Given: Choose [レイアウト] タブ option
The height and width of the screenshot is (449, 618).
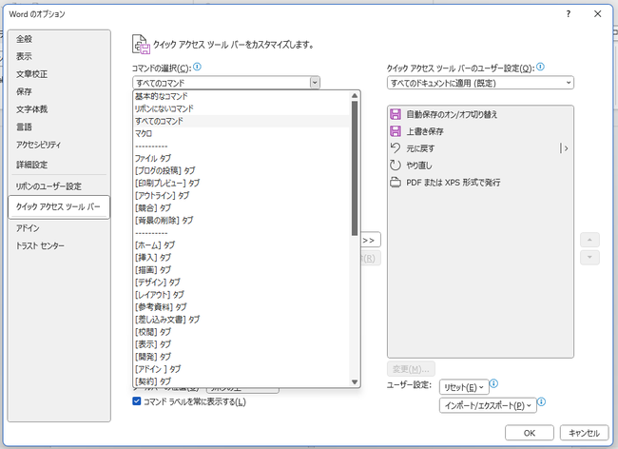Looking at the screenshot, I should (241, 295).
